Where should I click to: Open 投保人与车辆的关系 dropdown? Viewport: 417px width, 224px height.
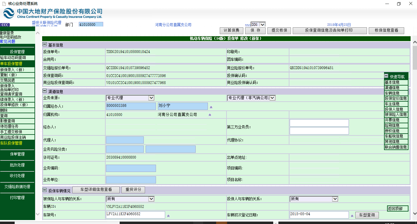coord(335,199)
